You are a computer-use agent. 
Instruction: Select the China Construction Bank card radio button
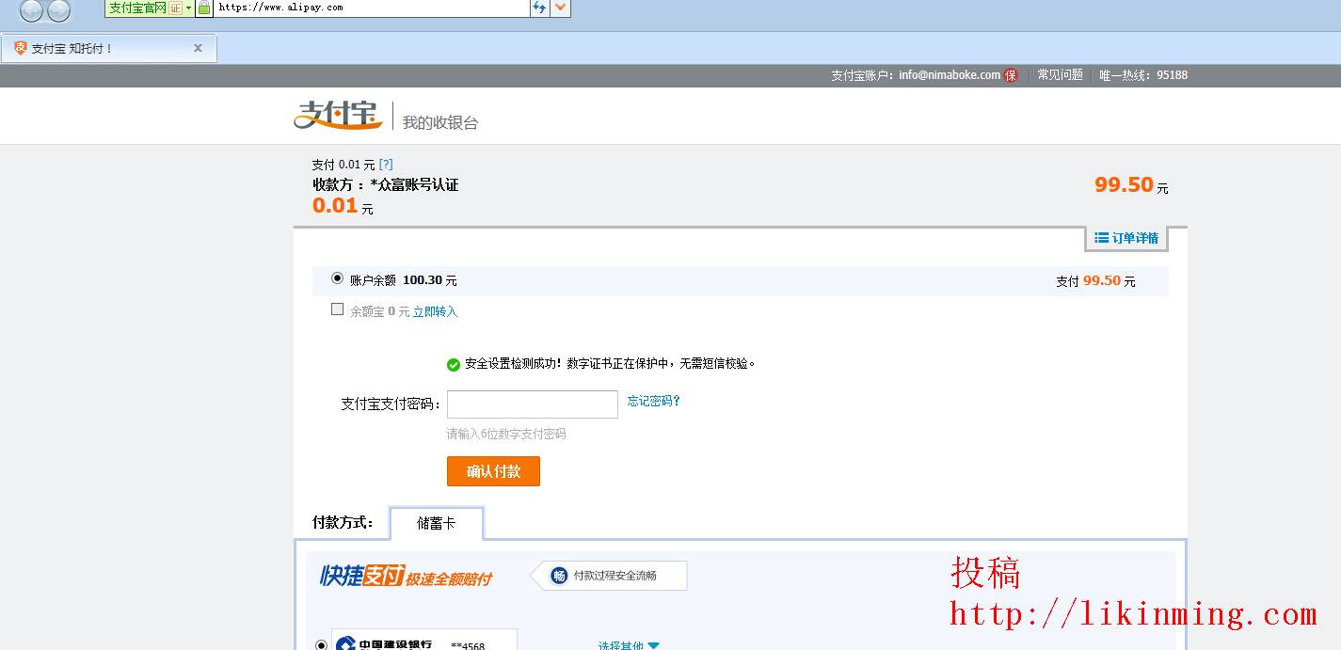[x=321, y=644]
